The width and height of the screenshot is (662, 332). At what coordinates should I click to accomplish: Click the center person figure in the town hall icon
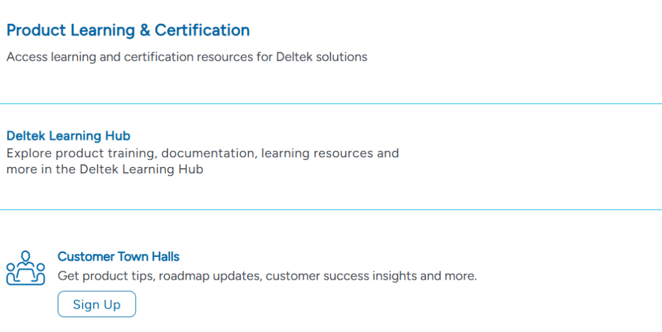coord(26,262)
